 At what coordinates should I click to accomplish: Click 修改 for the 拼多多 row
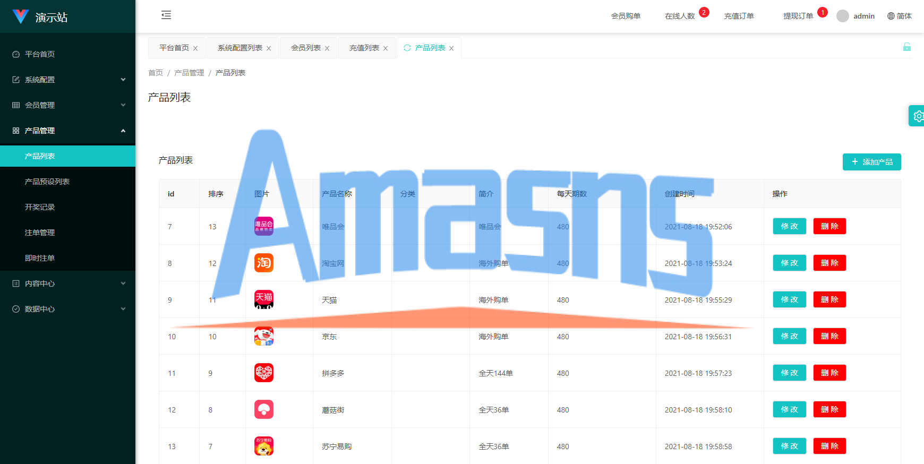[x=789, y=373]
